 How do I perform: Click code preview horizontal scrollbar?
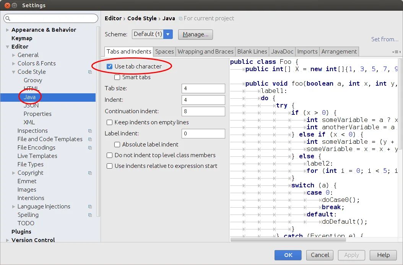[x=288, y=239]
